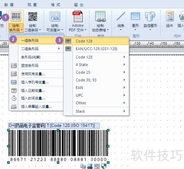Select the rectangle shape tool
The image size is (184, 169).
[x=135, y=16]
